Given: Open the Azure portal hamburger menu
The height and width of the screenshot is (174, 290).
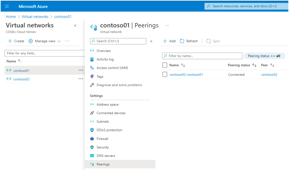Looking at the screenshot, I should [7, 6].
